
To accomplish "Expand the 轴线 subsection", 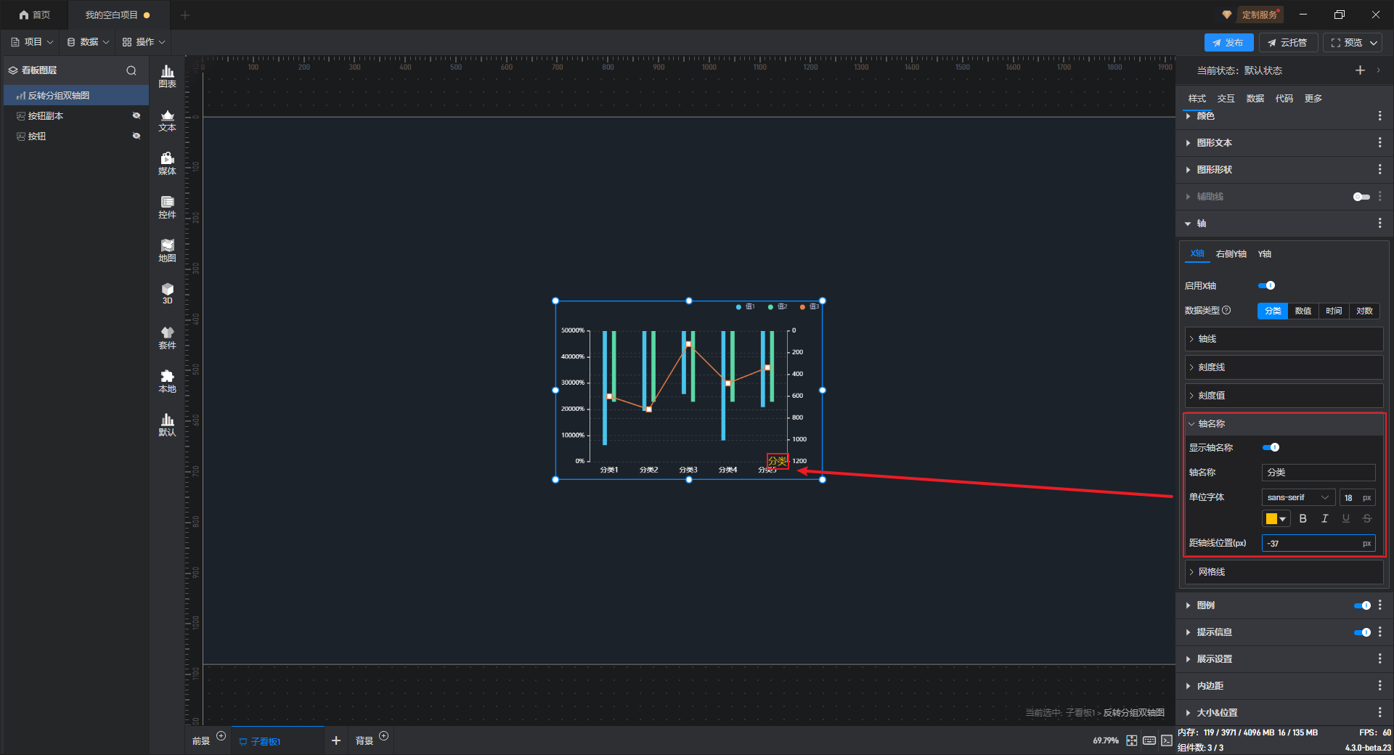I will (1284, 339).
